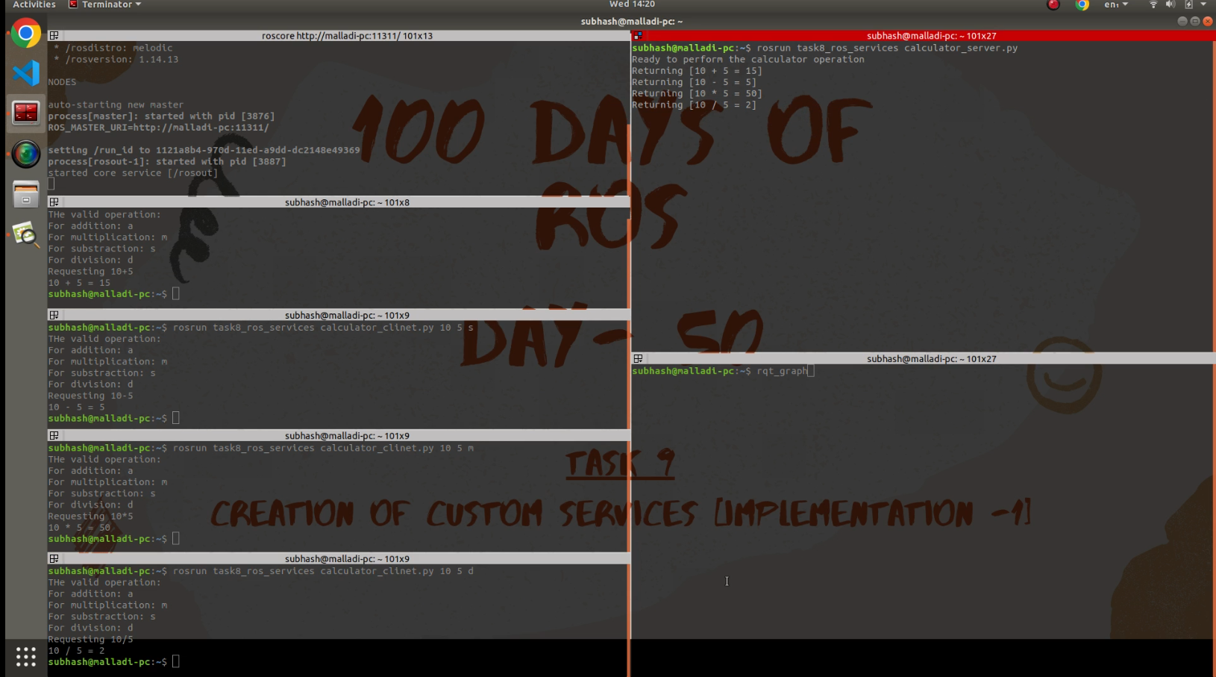
Task: Click the prompt after '10 / 5 = 2'
Action: pyautogui.click(x=113, y=662)
